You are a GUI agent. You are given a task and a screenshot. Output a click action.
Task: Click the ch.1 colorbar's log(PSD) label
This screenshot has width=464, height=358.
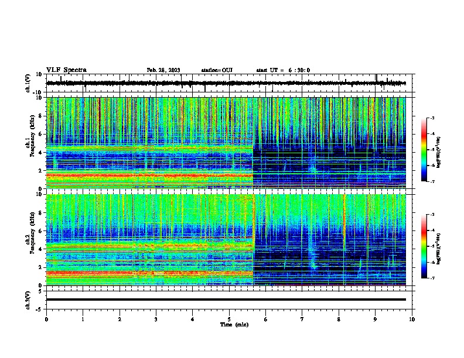[438, 152]
